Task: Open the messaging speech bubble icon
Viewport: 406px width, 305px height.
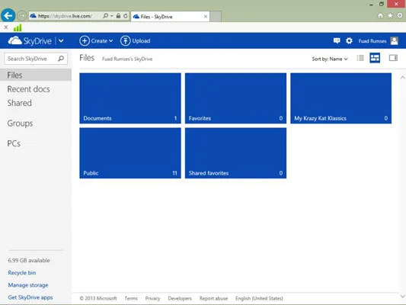Action: (337, 40)
